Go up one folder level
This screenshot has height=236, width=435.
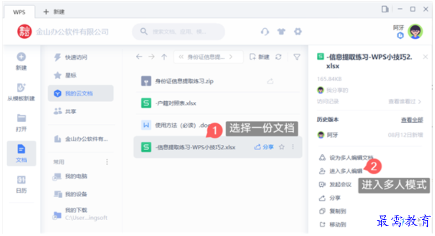pyautogui.click(x=164, y=57)
